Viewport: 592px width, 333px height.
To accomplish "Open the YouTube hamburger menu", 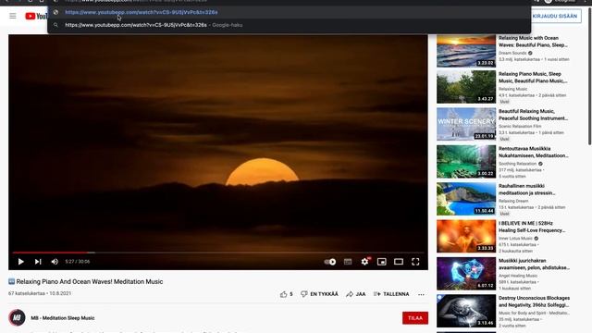I will click(13, 16).
